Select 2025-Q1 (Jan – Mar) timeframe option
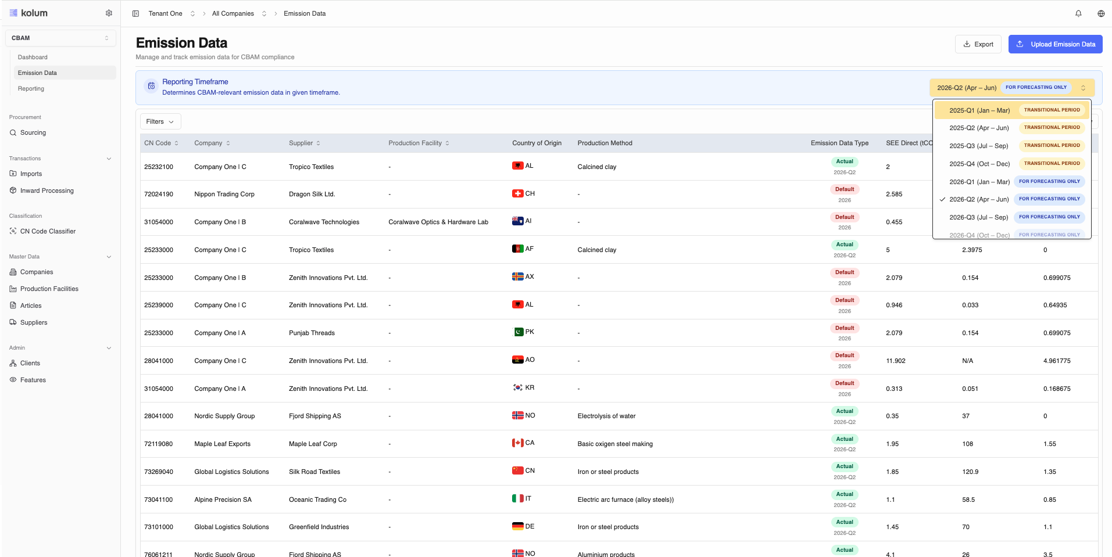Image resolution: width=1112 pixels, height=557 pixels. coord(1011,110)
